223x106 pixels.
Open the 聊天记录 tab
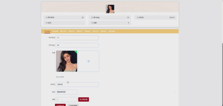coord(63,31)
